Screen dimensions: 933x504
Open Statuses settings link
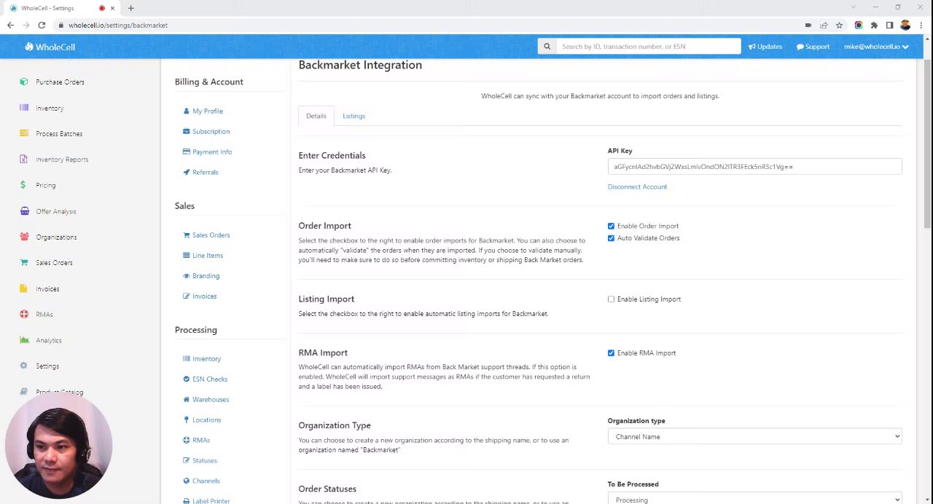pos(205,460)
